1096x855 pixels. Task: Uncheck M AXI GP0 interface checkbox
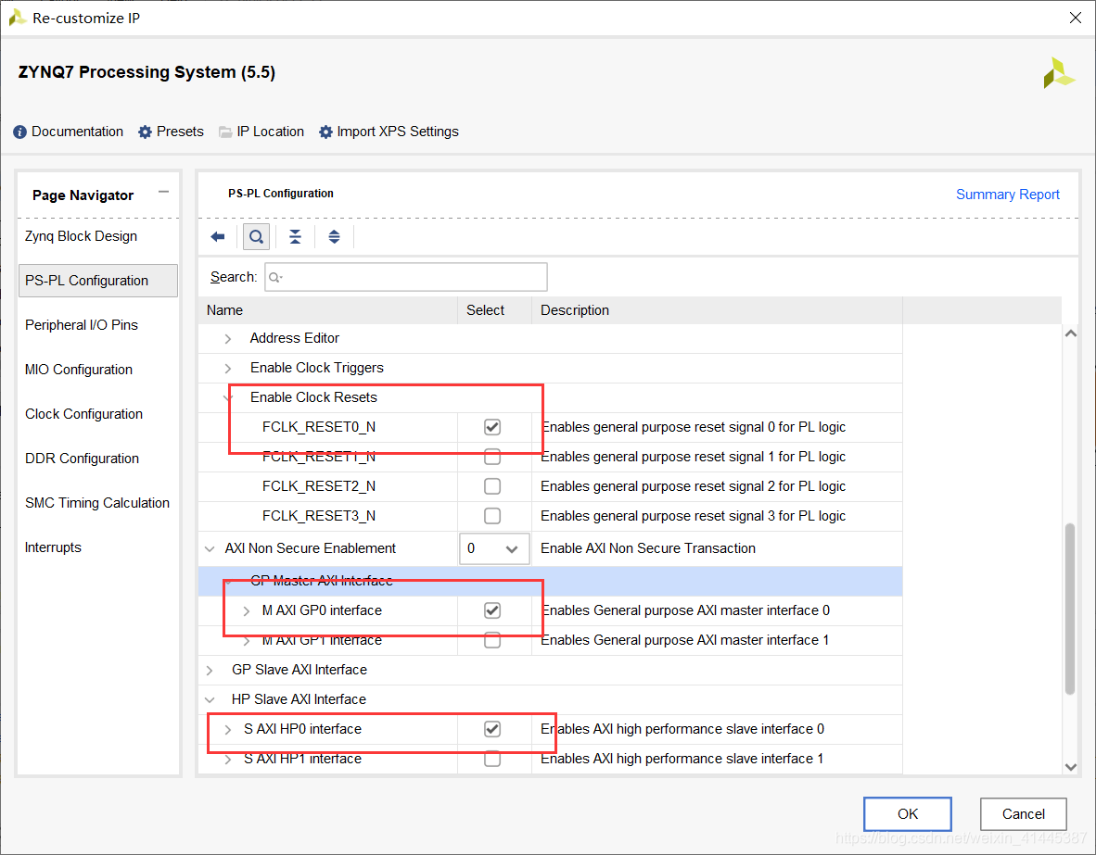pos(492,610)
